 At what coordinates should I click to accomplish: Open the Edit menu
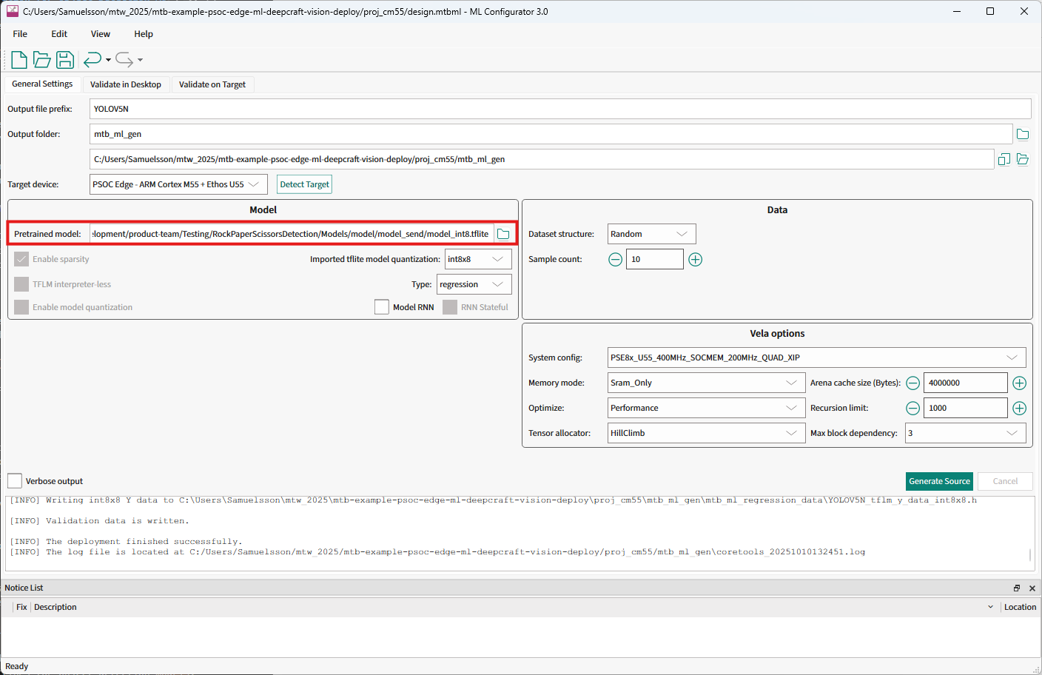59,34
